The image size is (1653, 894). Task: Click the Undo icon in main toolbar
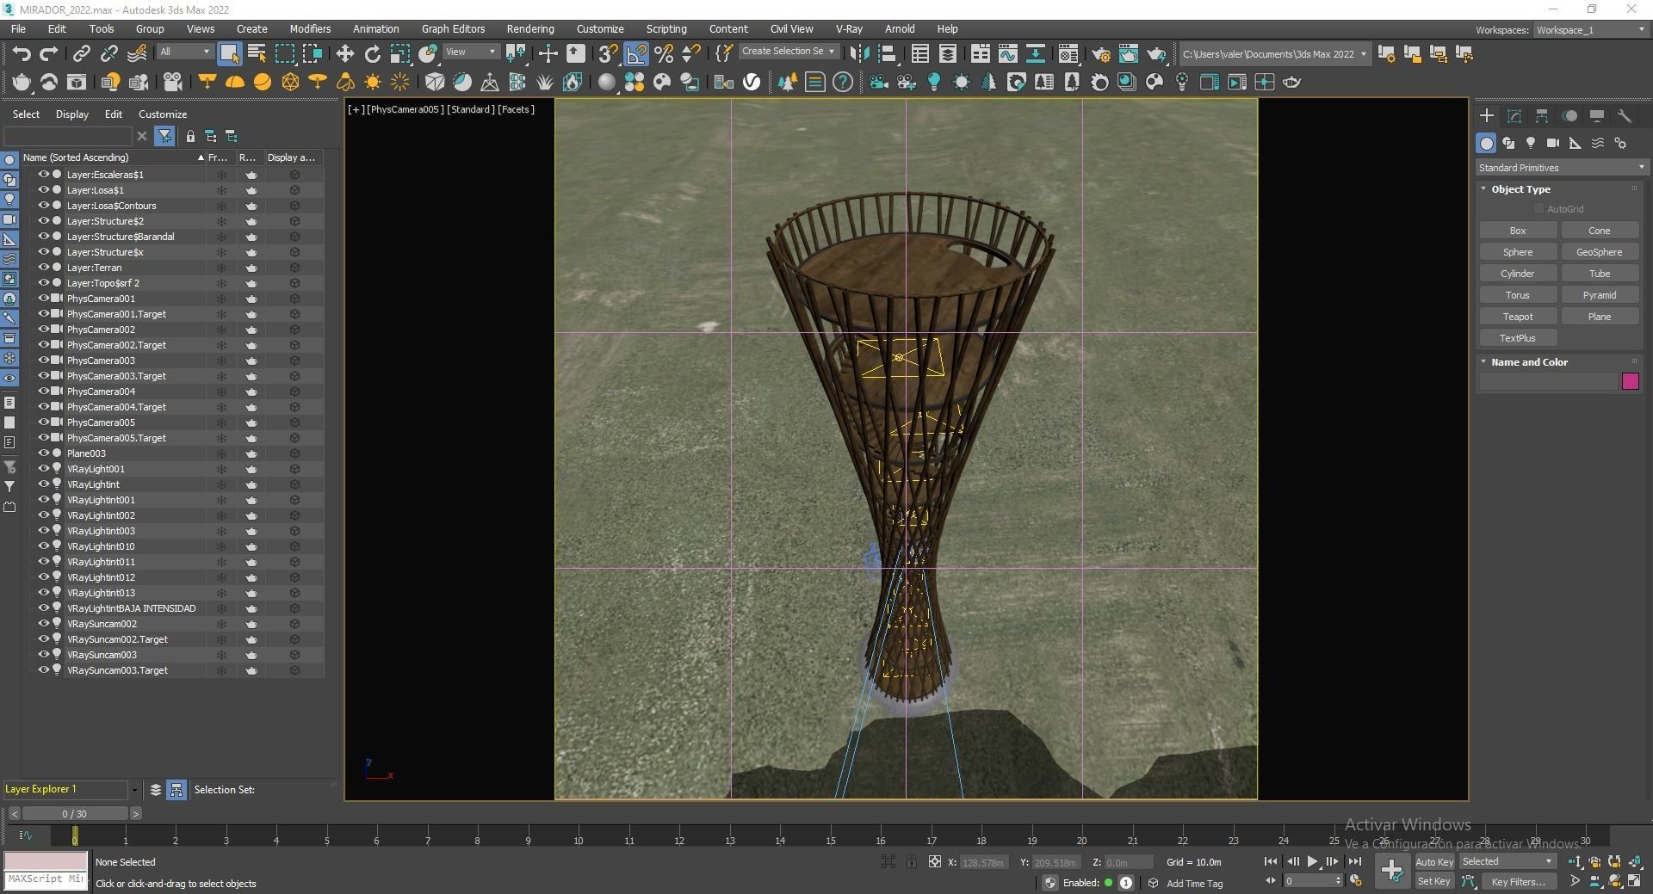pyautogui.click(x=22, y=54)
